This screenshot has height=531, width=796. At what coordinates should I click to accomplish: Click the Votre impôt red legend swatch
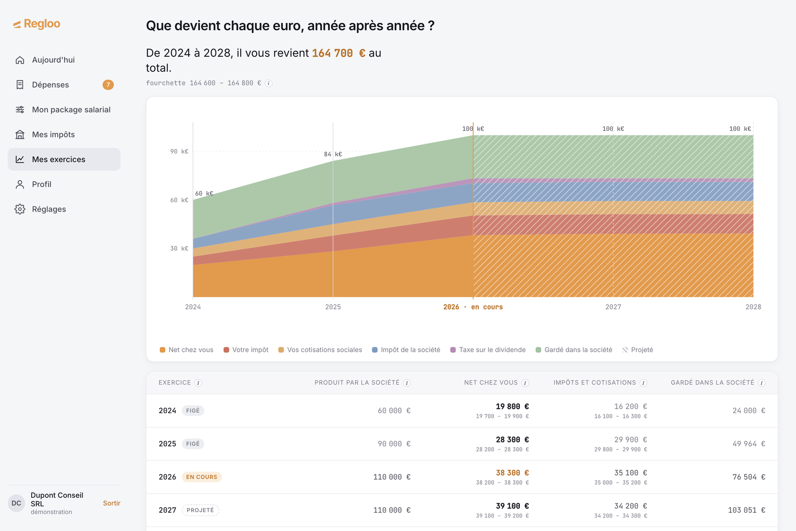pos(226,350)
